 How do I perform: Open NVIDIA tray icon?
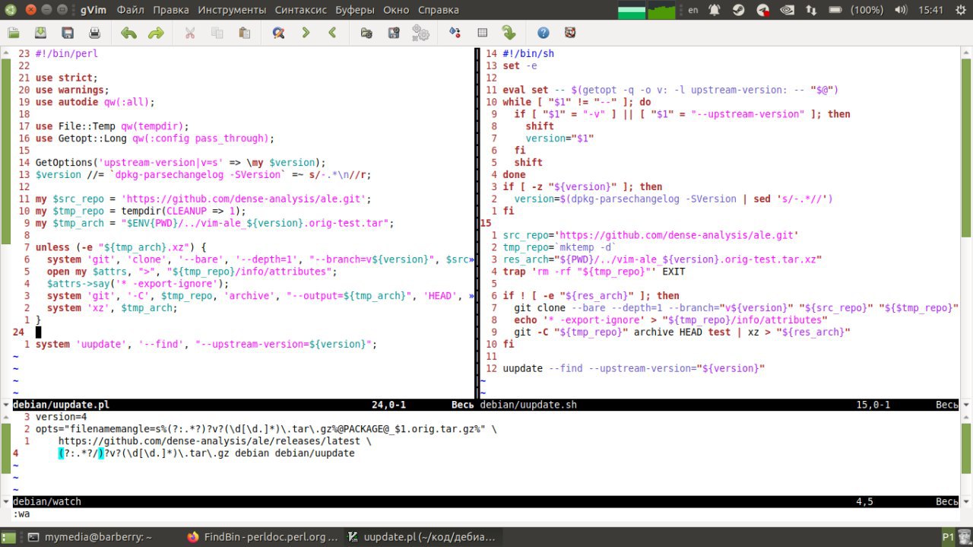point(788,10)
